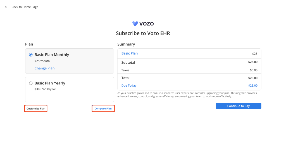Click the Due Today $25.00 amount
Viewport: 286px width, 161px height.
point(253,86)
